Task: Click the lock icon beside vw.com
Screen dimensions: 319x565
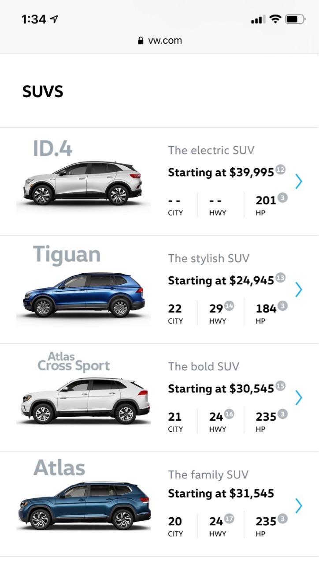Action: 140,40
